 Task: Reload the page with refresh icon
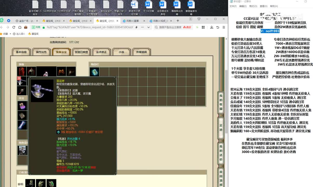pos(14,27)
